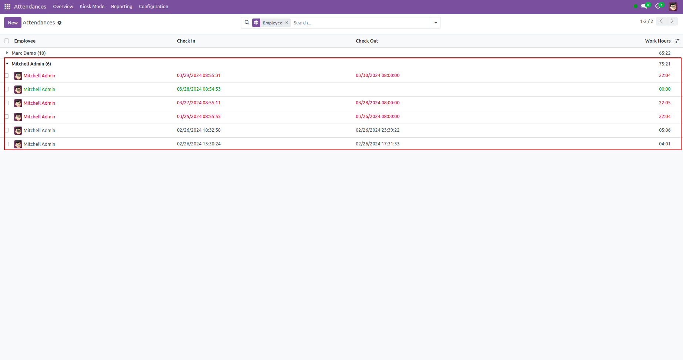Click green work hours value 00:00

[664, 89]
